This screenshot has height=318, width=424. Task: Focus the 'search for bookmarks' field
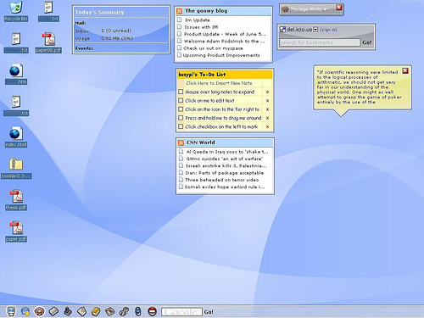click(x=320, y=42)
